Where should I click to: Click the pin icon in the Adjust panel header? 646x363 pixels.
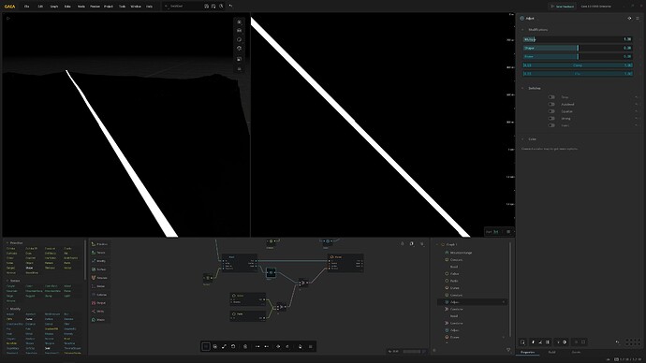629,19
